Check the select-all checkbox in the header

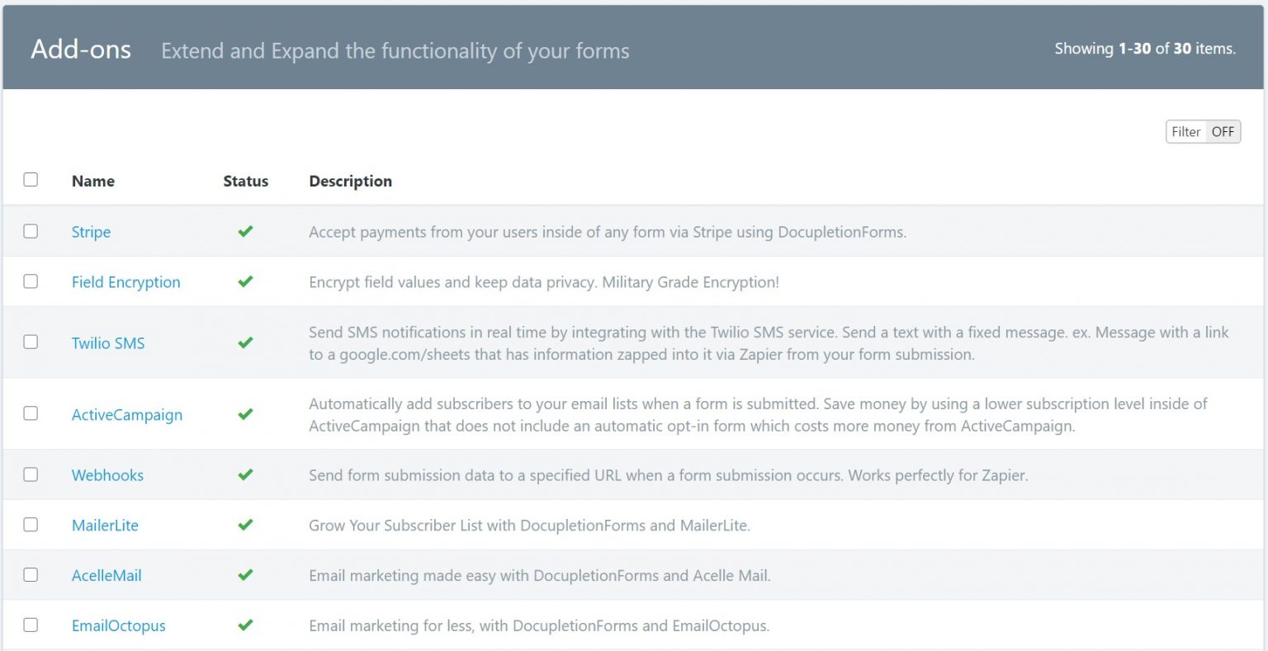(31, 178)
